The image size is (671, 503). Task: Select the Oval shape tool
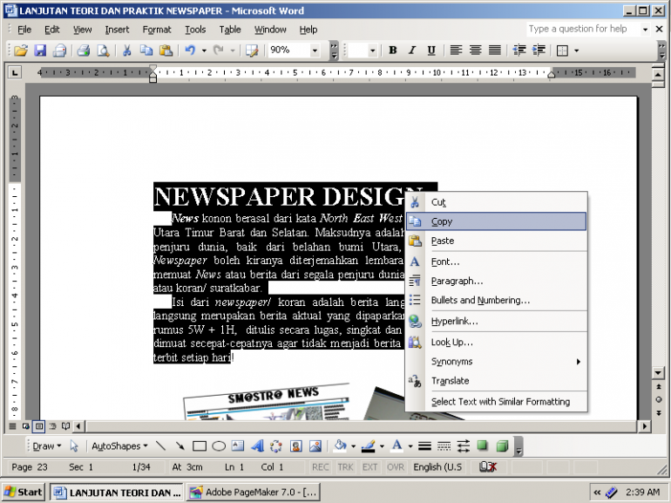click(218, 446)
